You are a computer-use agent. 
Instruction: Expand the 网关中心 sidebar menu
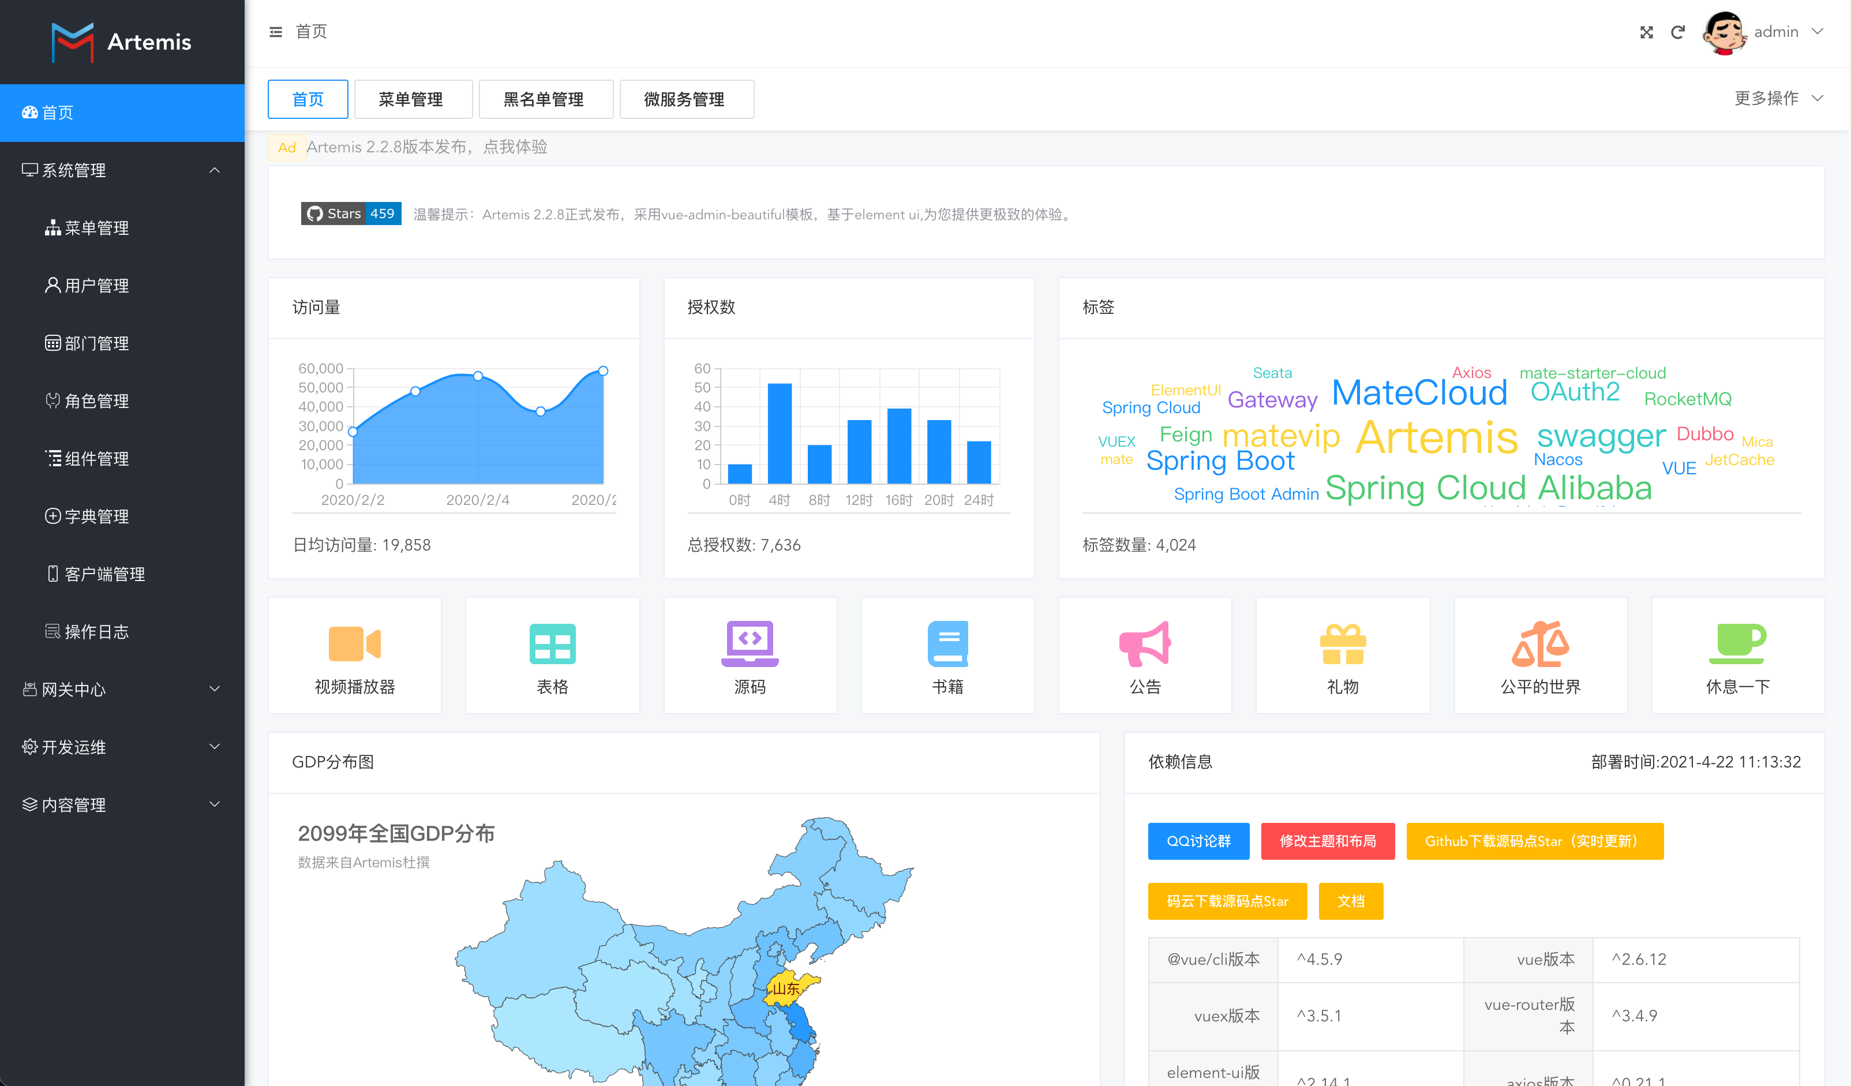tap(122, 689)
